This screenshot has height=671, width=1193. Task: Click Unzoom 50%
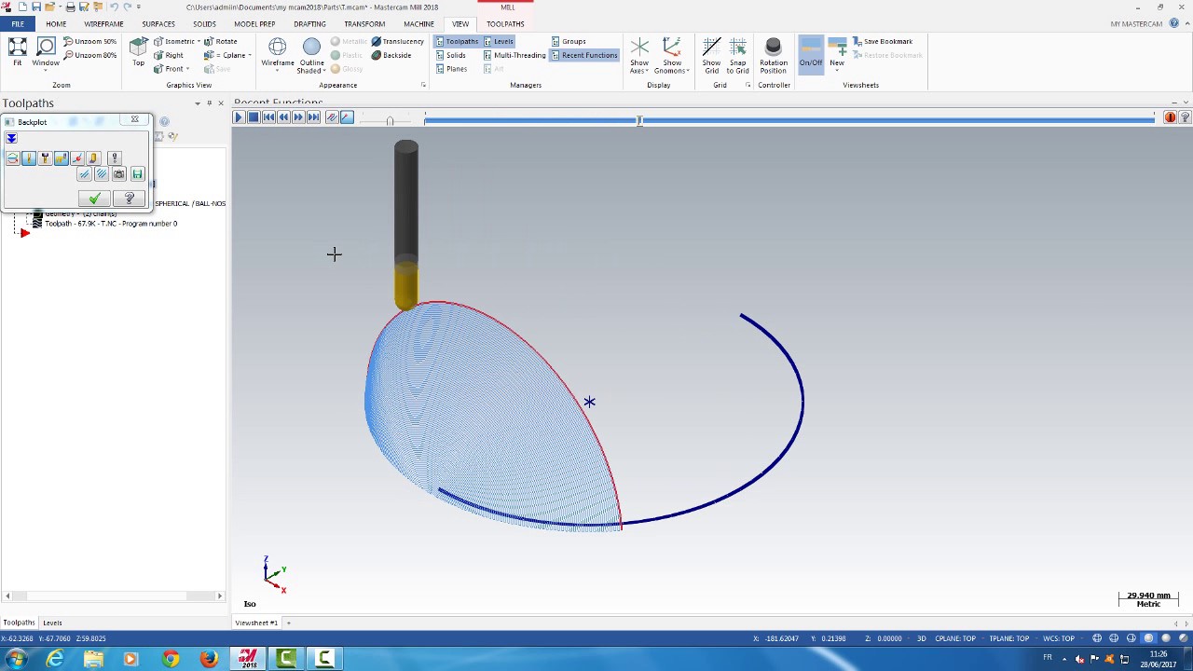(x=89, y=42)
